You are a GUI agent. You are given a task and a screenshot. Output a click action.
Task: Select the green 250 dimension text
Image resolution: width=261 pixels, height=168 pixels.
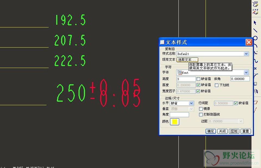71,93
